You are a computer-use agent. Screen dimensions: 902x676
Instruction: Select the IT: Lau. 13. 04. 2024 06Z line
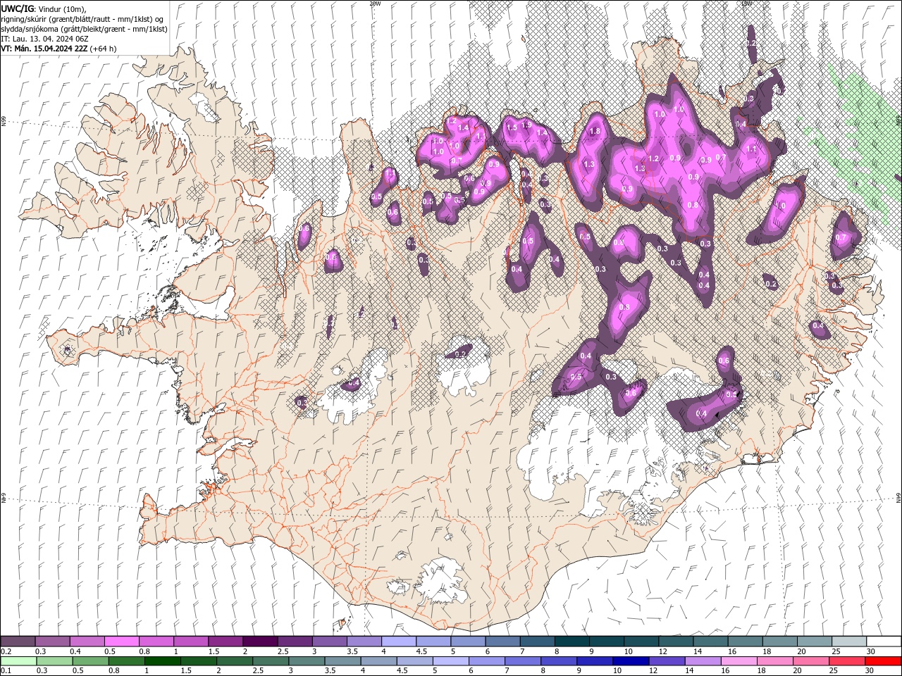44,39
